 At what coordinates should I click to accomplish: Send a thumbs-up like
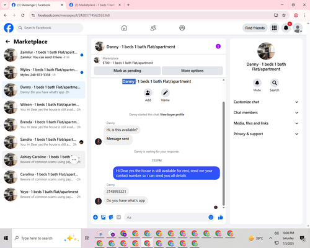[221, 217]
